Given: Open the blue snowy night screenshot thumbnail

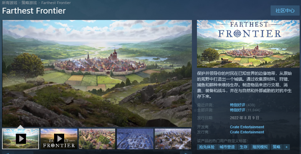Looking at the screenshot, I should tap(135, 139).
